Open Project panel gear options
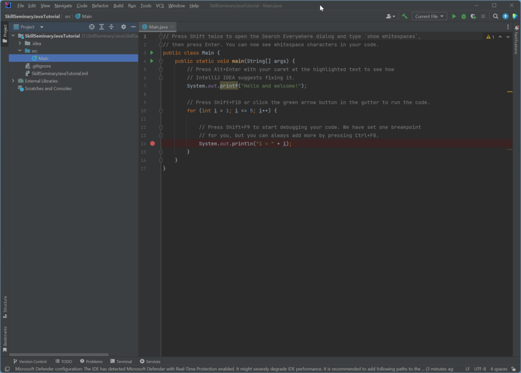Screen dimensions: 521x373 [x=124, y=27]
